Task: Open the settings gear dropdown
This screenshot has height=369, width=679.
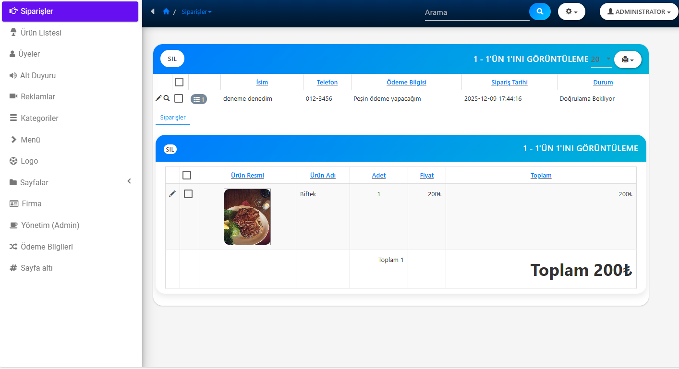Action: pyautogui.click(x=571, y=12)
